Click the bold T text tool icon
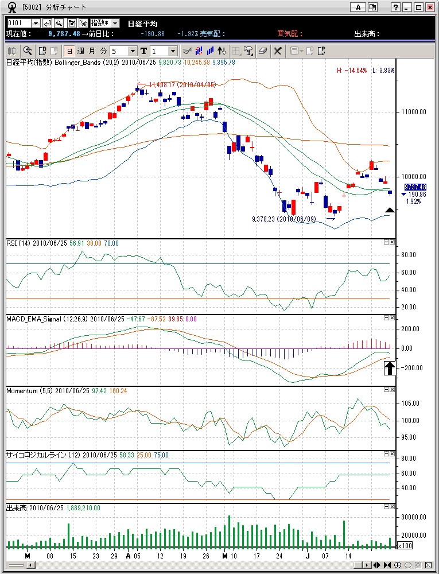The height and width of the screenshot is (574, 439). pos(143,51)
